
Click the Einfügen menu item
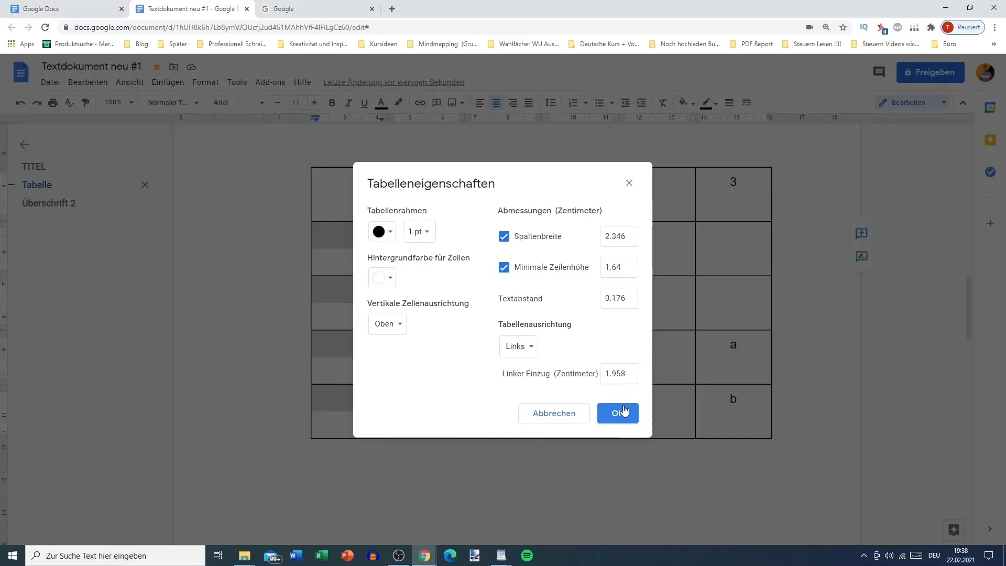pos(167,82)
